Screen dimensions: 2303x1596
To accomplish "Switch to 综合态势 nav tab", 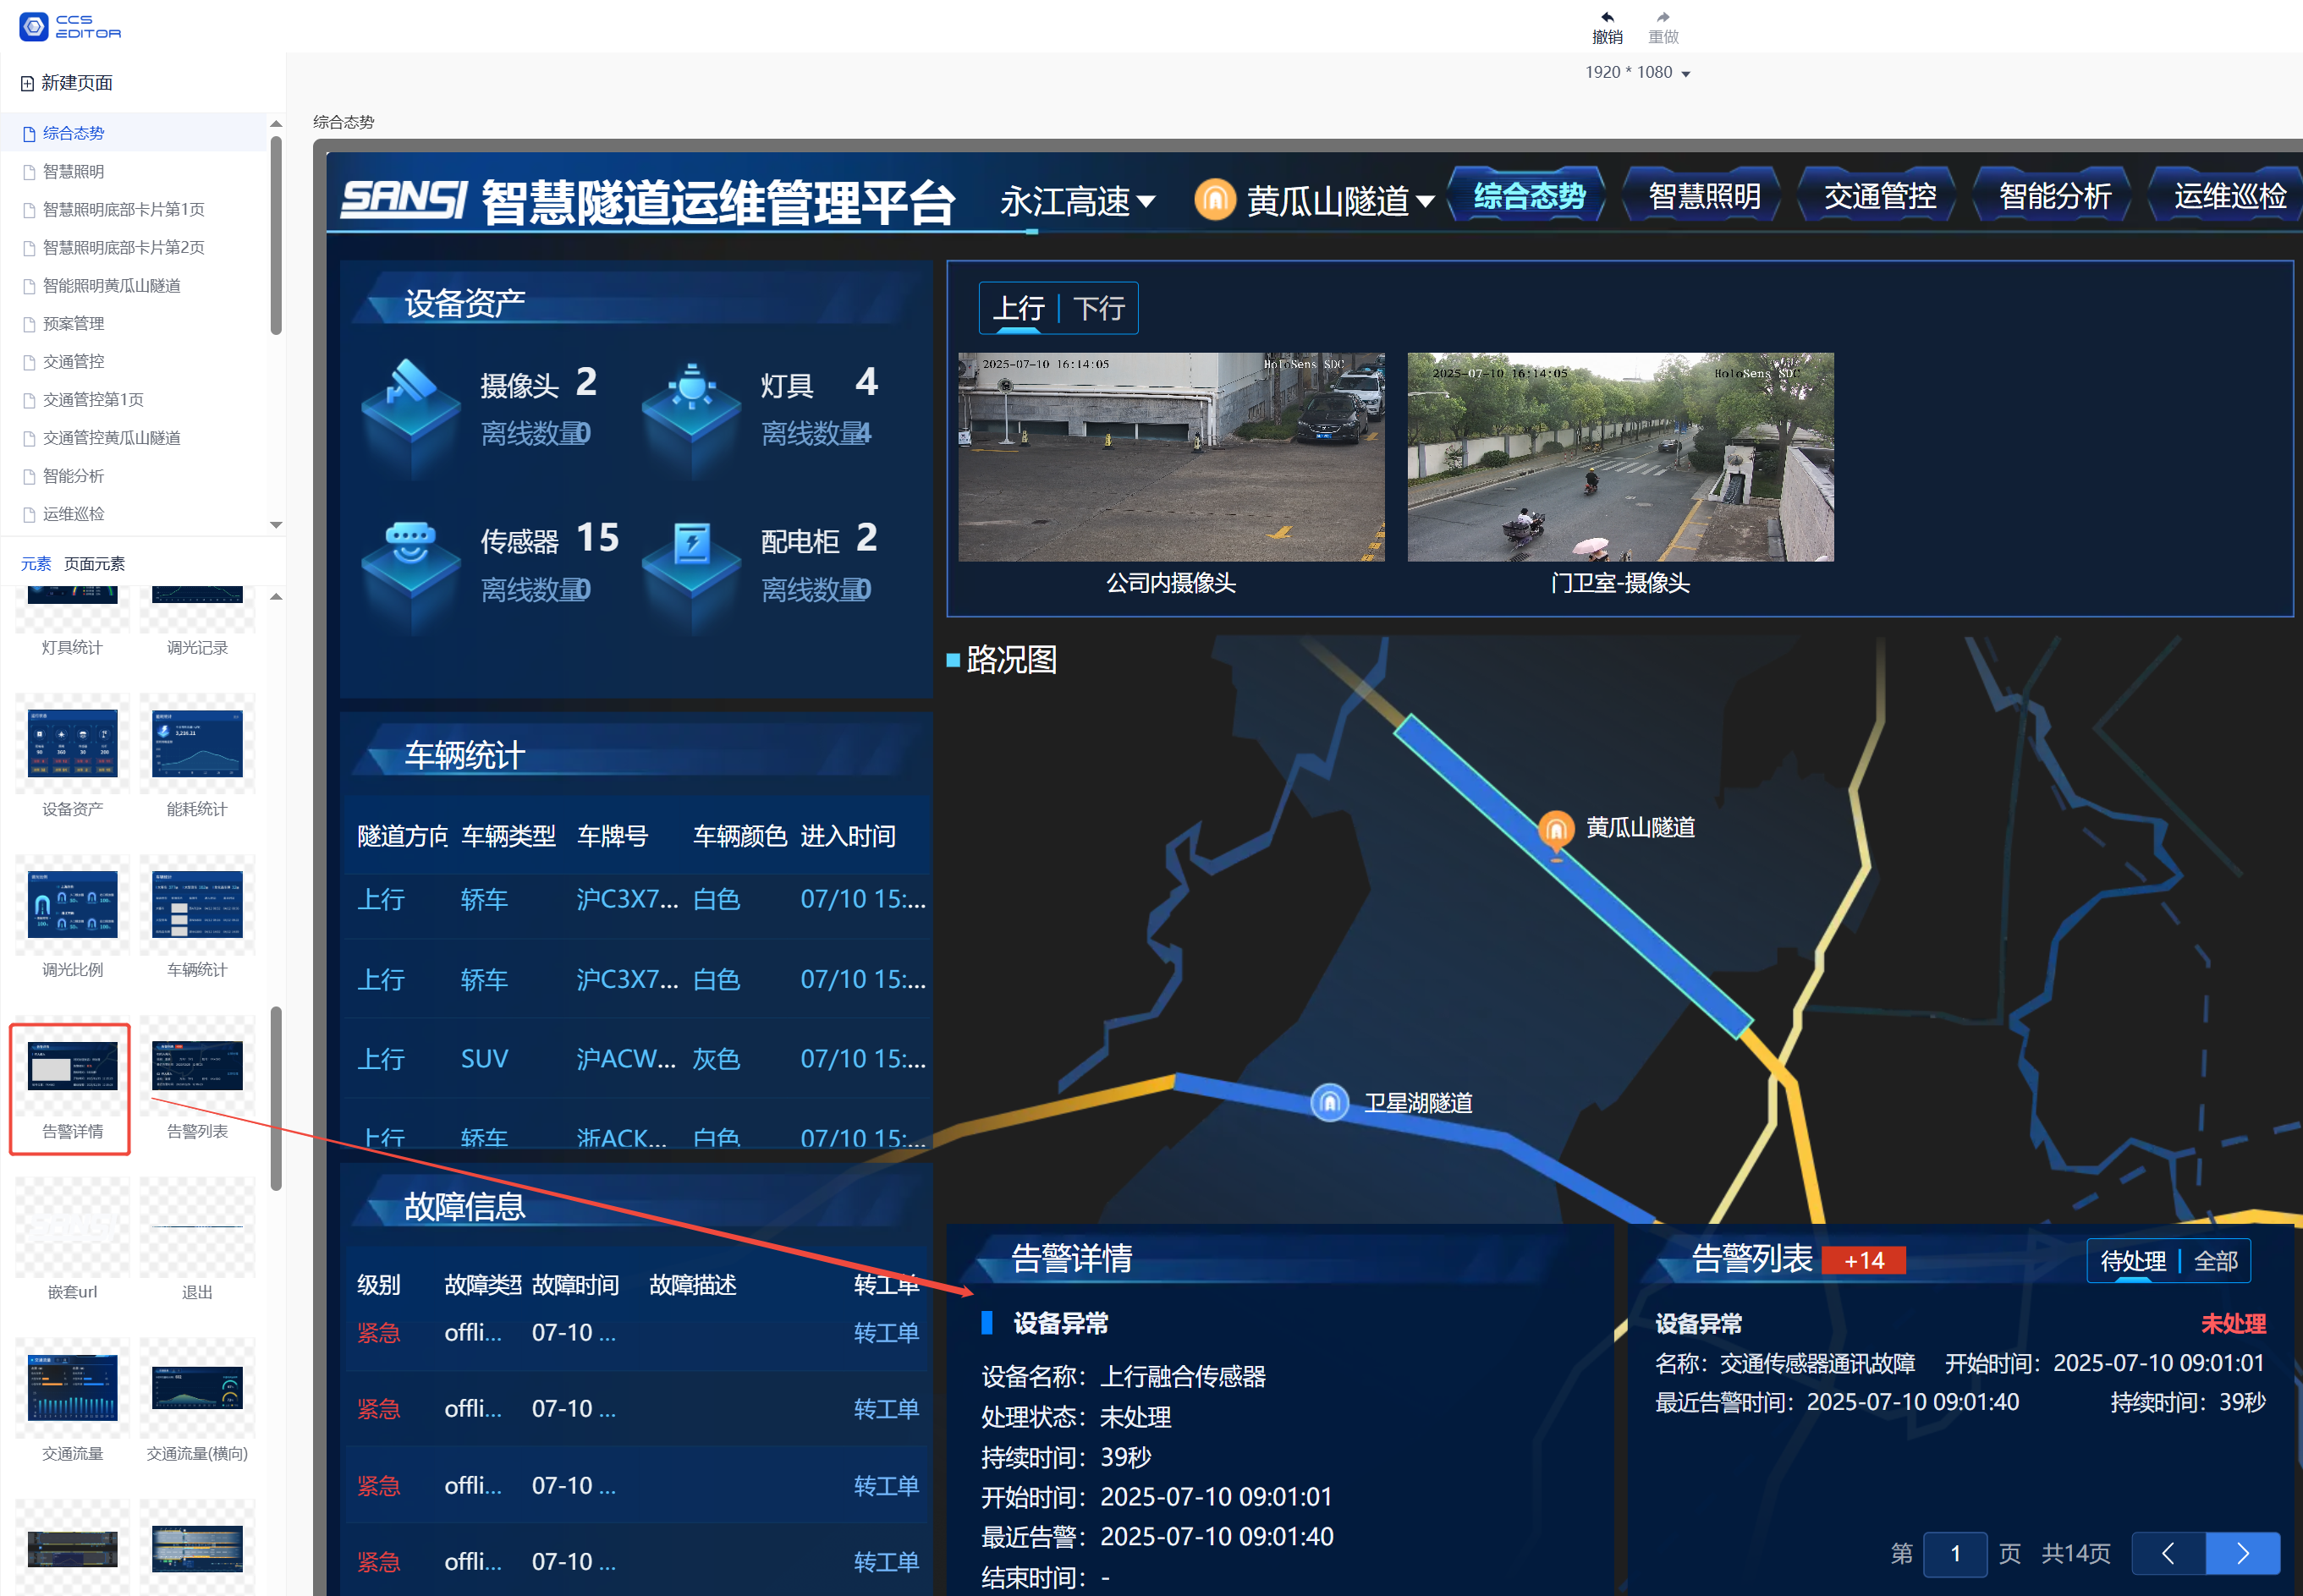I will pyautogui.click(x=1529, y=196).
